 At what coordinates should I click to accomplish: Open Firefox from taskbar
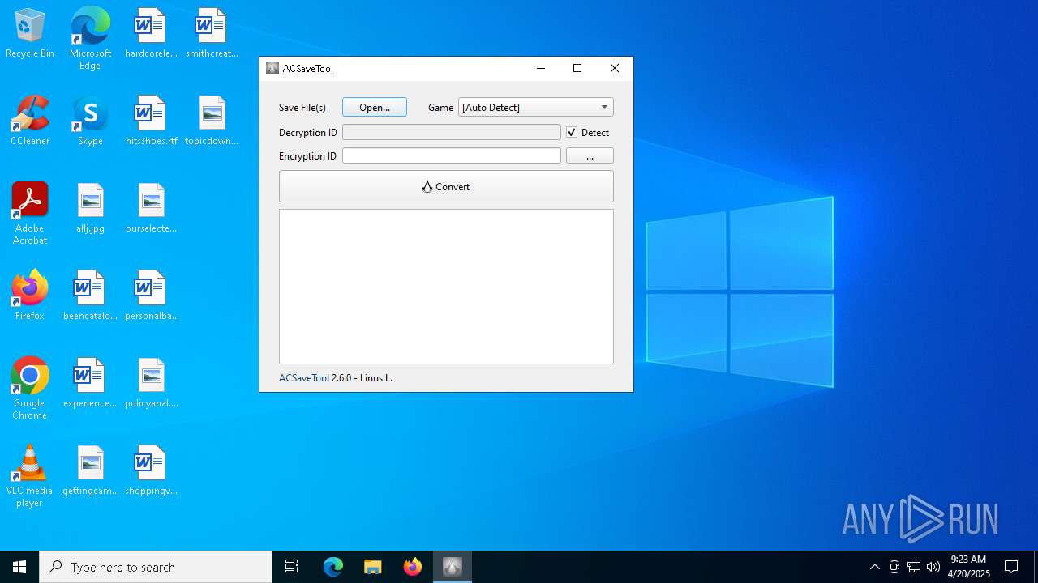[413, 567]
